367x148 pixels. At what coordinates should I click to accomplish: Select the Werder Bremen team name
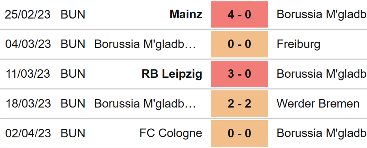pyautogui.click(x=318, y=104)
